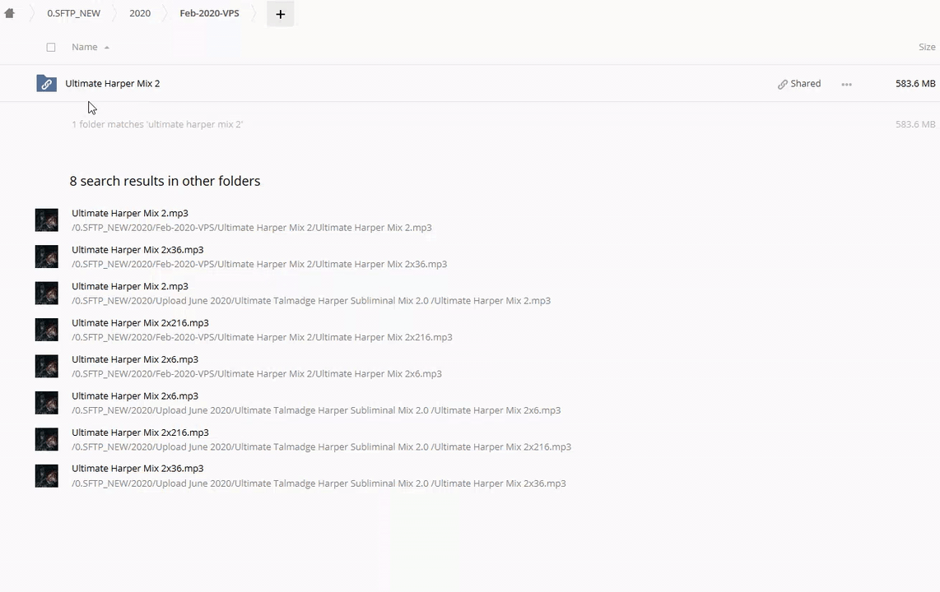Click the link icon next to Shared
Image resolution: width=940 pixels, height=592 pixels.
782,84
